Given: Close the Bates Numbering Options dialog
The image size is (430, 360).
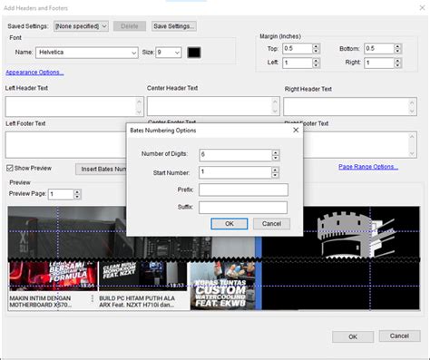Looking at the screenshot, I should pyautogui.click(x=296, y=130).
